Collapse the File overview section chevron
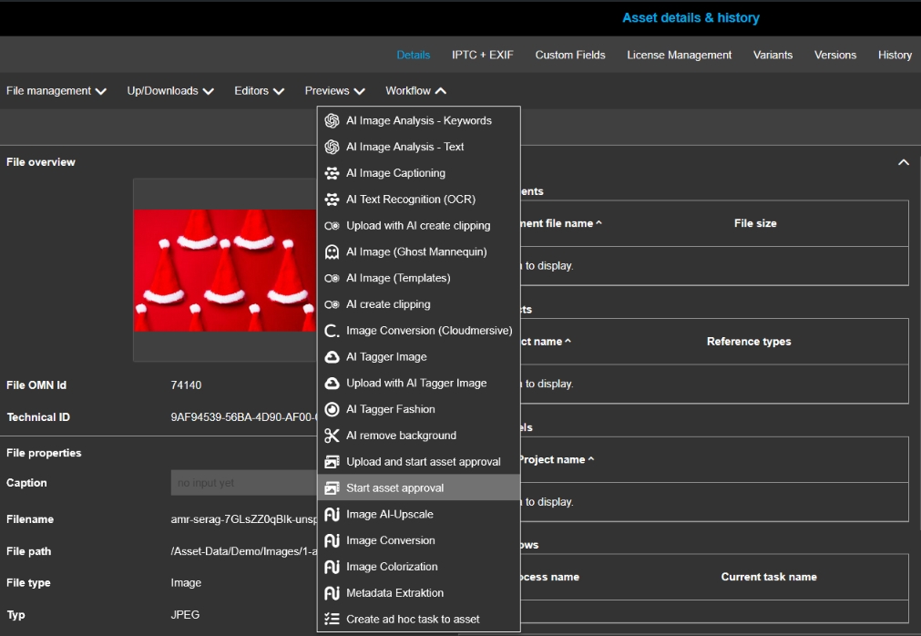 903,162
